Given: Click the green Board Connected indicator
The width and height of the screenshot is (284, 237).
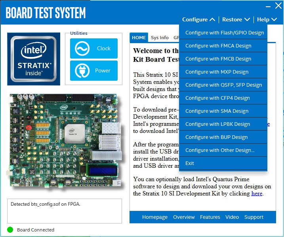Looking at the screenshot, I should (x=10, y=229).
